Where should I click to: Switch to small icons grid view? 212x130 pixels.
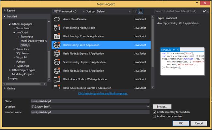[x=135, y=11]
